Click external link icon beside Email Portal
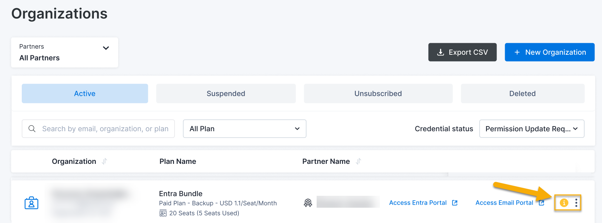Viewport: 602px width, 223px height. coord(541,203)
